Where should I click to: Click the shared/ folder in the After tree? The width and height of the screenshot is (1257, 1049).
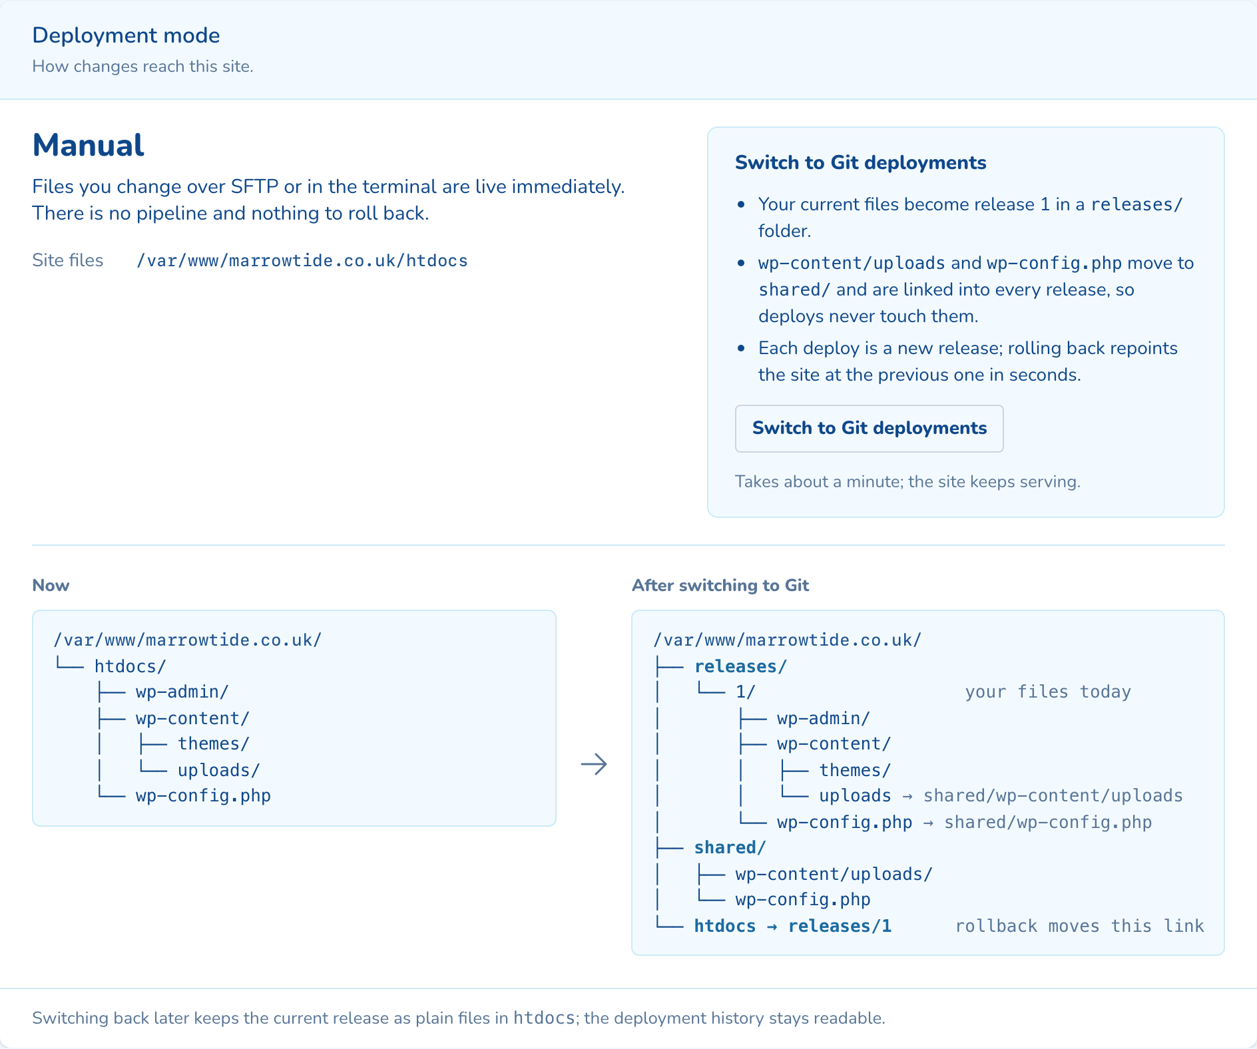[x=730, y=847]
